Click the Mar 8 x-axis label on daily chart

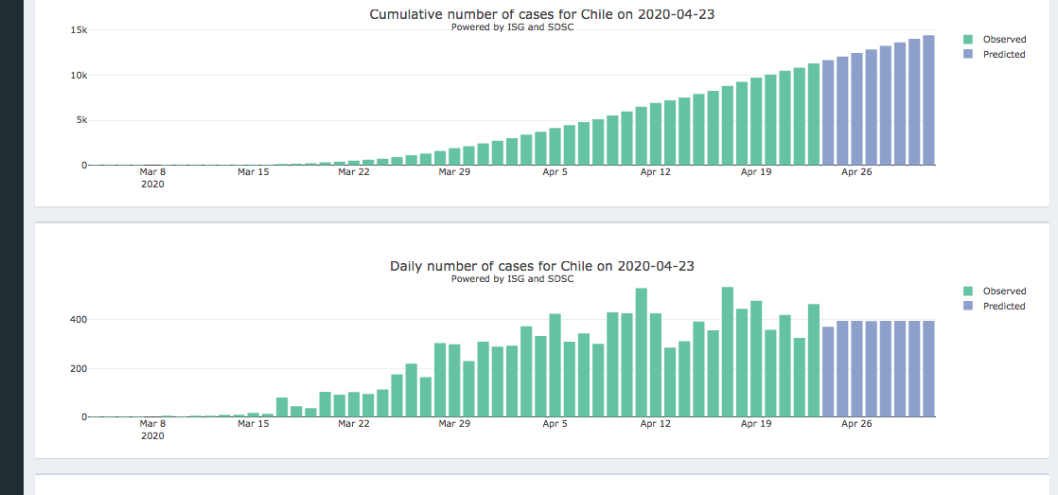[x=152, y=424]
